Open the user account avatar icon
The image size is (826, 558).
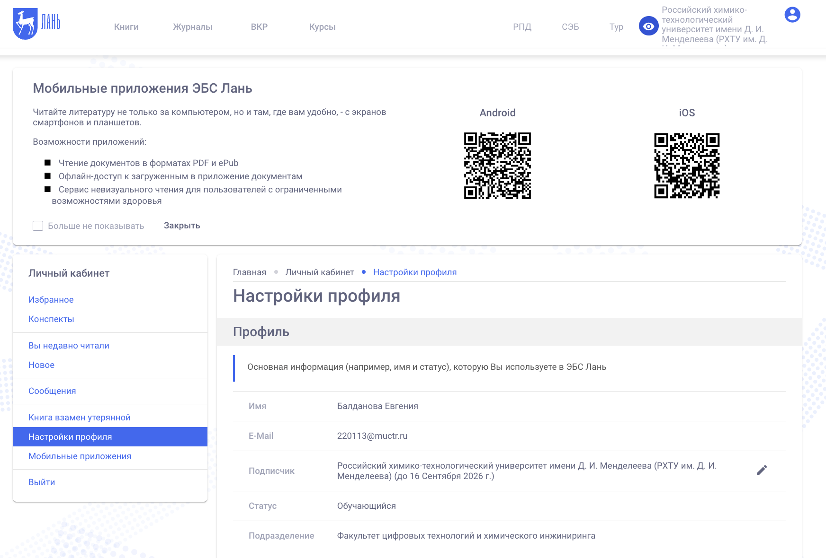tap(792, 15)
